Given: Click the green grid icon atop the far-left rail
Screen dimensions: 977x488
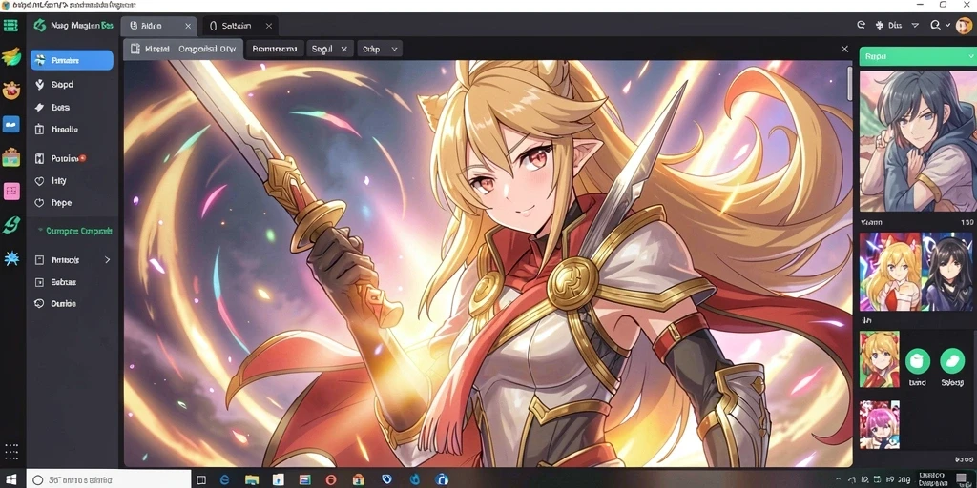Looking at the screenshot, I should coord(10,26).
